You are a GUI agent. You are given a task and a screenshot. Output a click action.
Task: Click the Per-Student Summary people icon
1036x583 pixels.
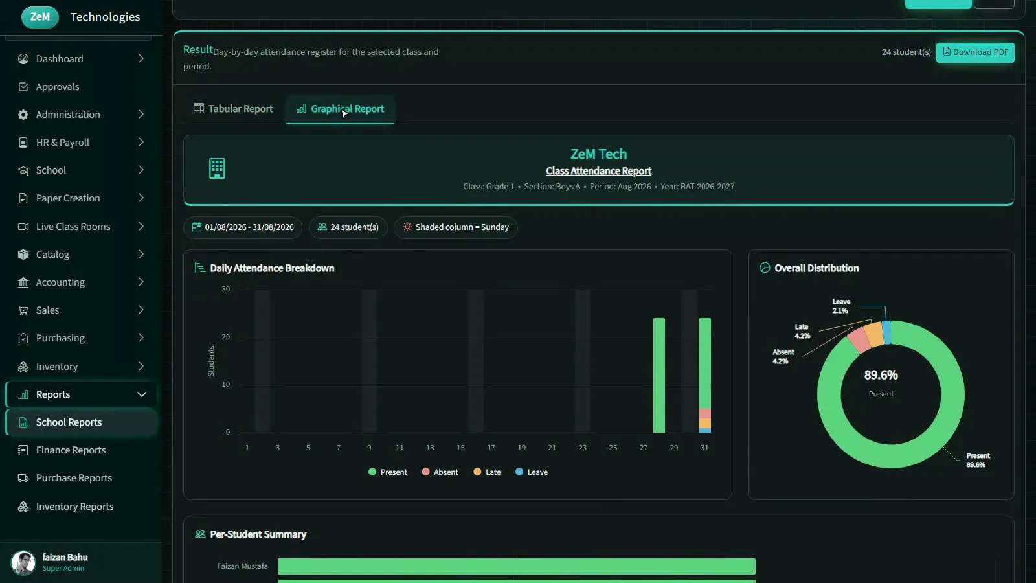200,534
